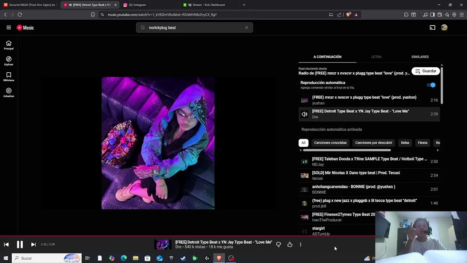Image resolution: width=467 pixels, height=263 pixels.
Task: Play the stargirl track by ADTurnUp
Action: pos(337,231)
